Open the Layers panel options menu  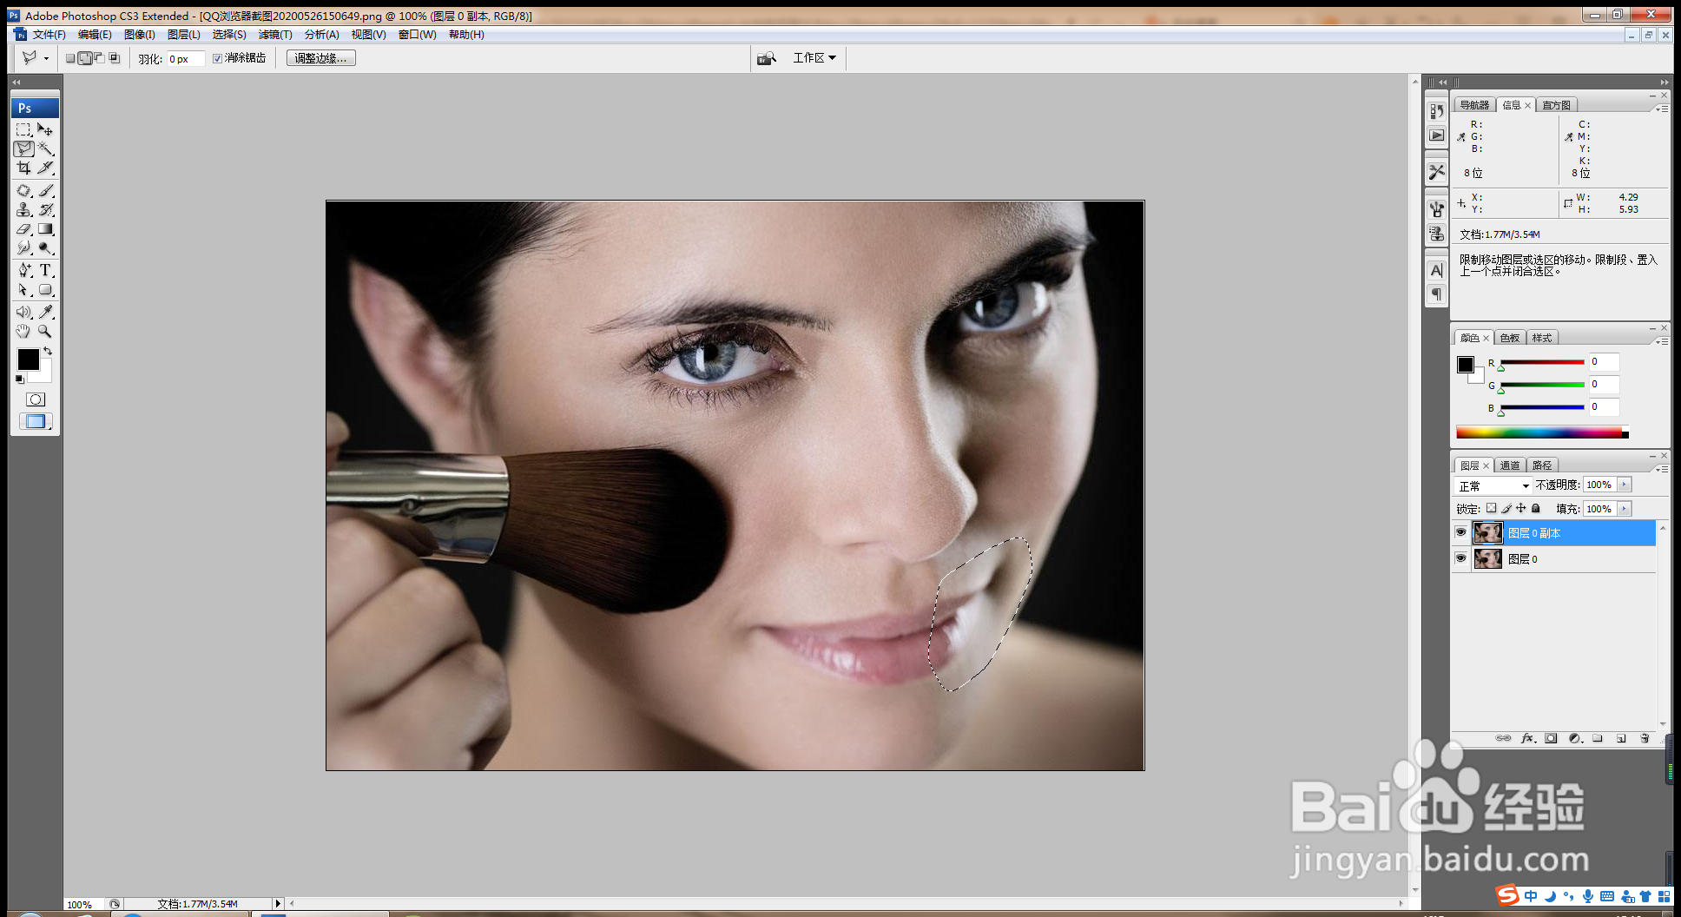[x=1662, y=469]
